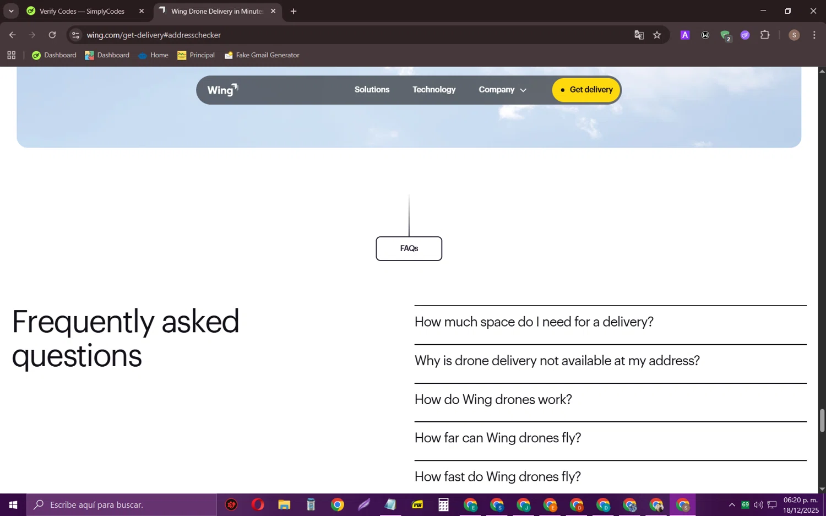This screenshot has height=516, width=826.
Task: Open the black W circle extension
Action: coord(705,35)
